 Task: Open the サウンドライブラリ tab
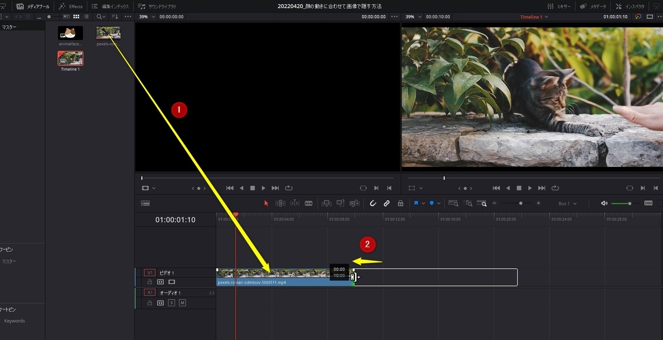click(x=157, y=6)
